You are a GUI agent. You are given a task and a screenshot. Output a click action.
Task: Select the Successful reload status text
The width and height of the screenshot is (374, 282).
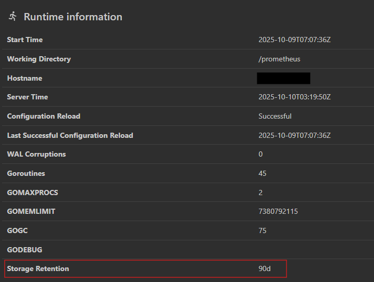275,116
